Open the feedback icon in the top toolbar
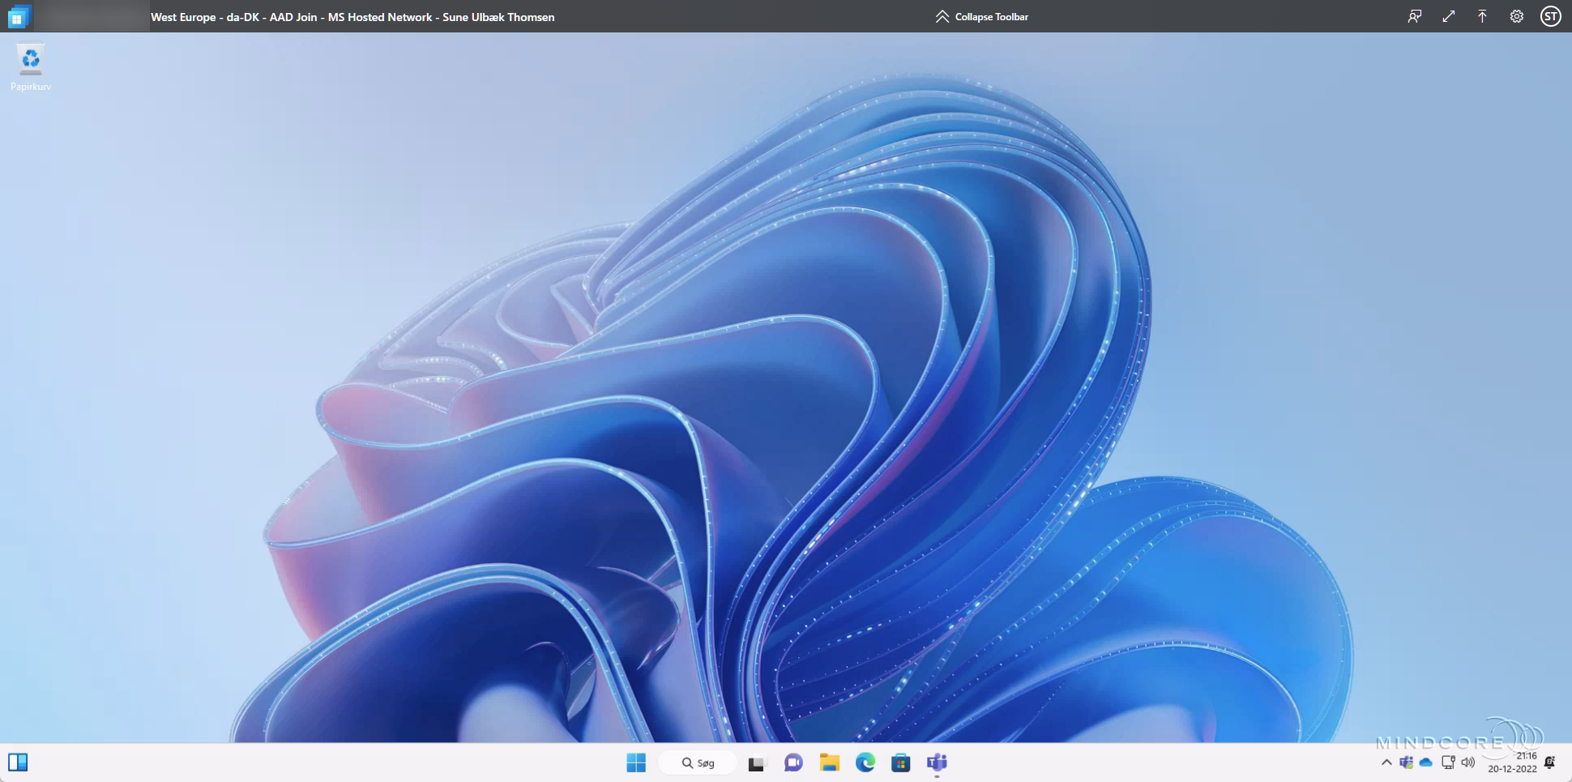The width and height of the screenshot is (1572, 782). [1415, 16]
